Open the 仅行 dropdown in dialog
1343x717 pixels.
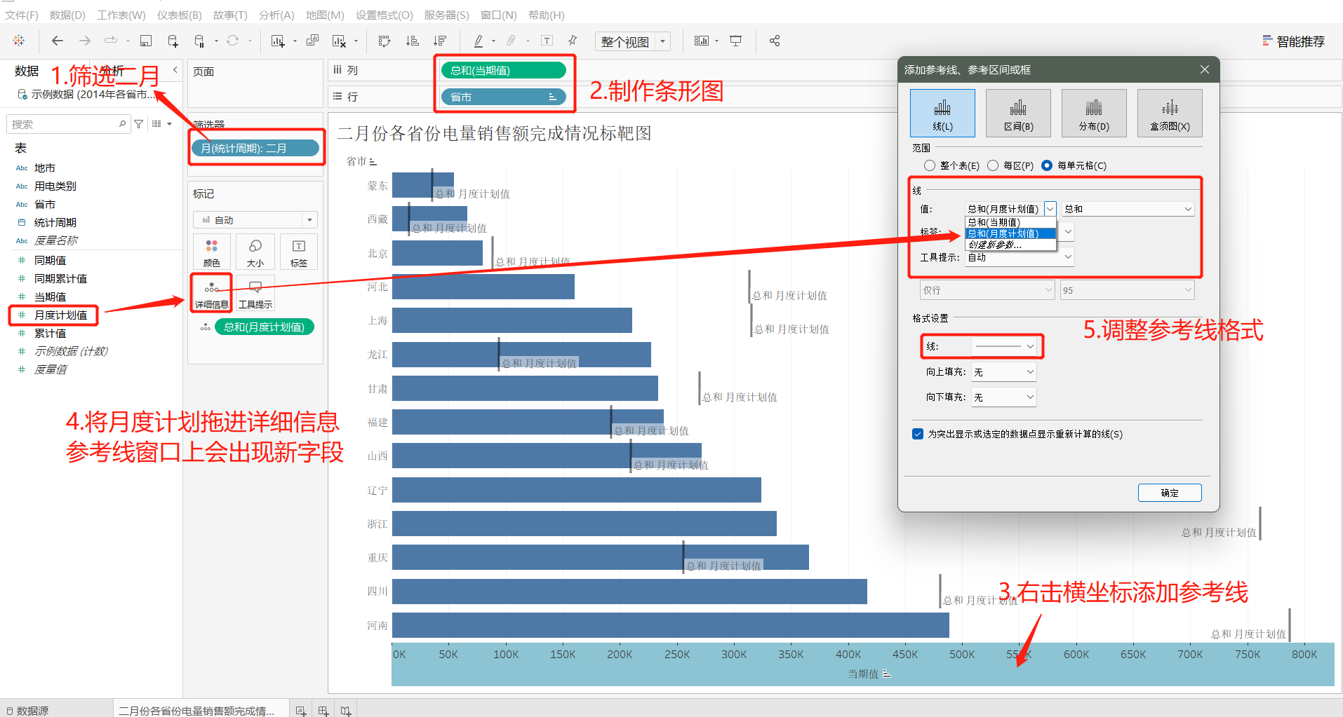(x=987, y=290)
